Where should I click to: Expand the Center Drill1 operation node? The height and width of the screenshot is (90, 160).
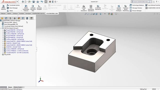click(x=3, y=41)
